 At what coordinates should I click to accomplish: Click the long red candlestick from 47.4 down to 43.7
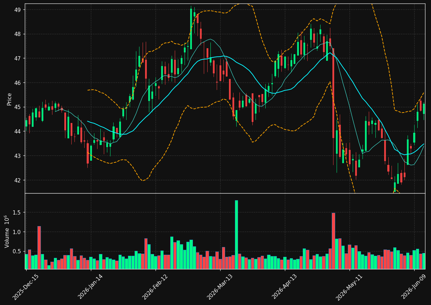(x=333, y=93)
